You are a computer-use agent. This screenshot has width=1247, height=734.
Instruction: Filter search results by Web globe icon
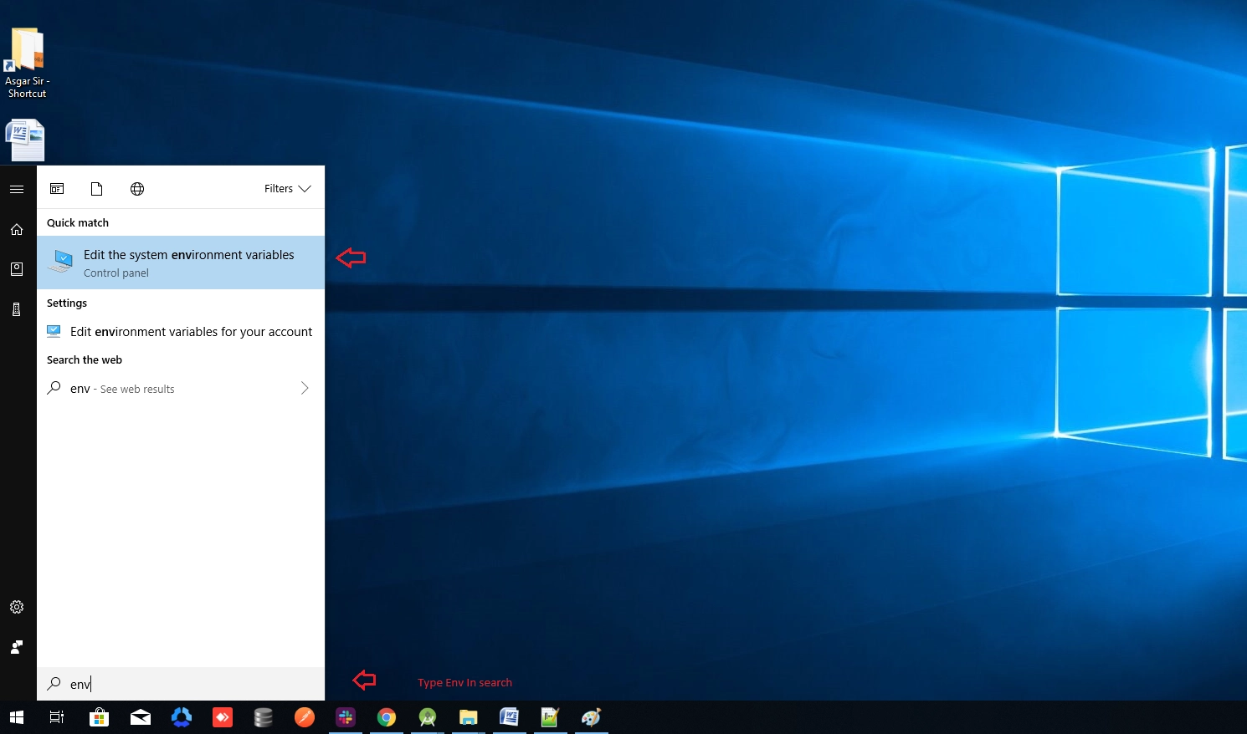(x=137, y=189)
